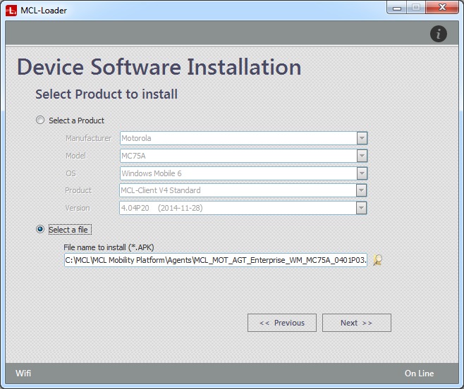
Task: Open the Version 4.04P20 dropdown
Action: click(x=362, y=208)
